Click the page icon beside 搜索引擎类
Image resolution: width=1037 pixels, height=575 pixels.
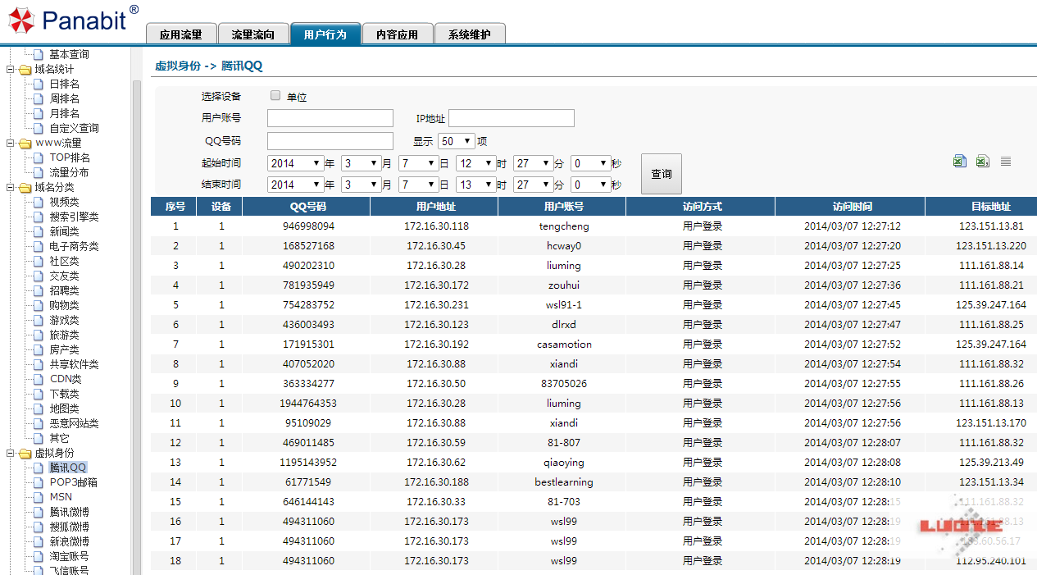tap(38, 217)
